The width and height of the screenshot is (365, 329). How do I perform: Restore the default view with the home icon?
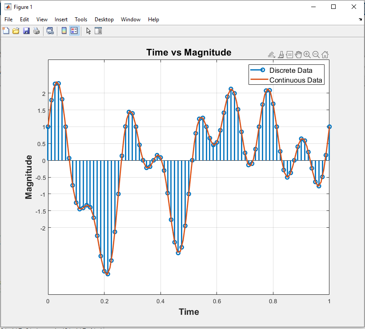click(325, 54)
